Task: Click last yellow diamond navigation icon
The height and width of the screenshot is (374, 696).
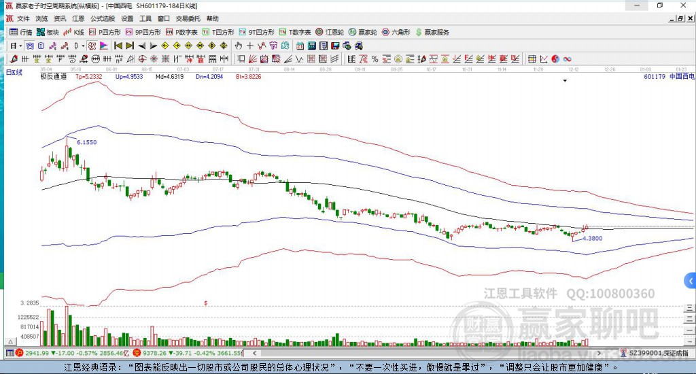Action: coord(224,46)
